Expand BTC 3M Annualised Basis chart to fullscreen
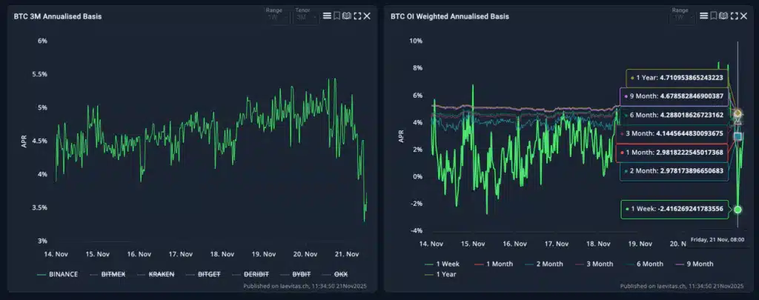Viewport: 759px width, 300px height. pyautogui.click(x=357, y=16)
